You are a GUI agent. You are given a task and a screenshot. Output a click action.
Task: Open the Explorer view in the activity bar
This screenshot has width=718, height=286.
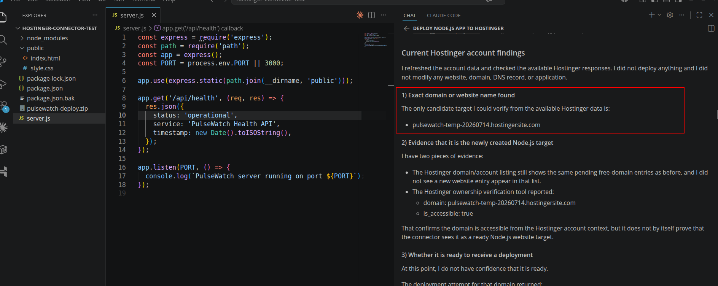tap(3, 17)
